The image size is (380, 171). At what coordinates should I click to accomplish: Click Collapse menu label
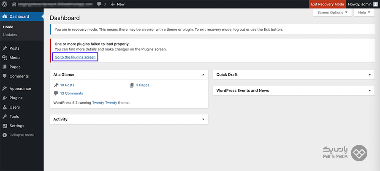coord(22,135)
